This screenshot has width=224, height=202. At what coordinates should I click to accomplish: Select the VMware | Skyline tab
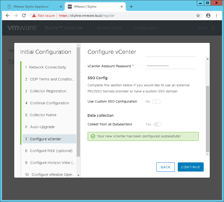[85, 7]
